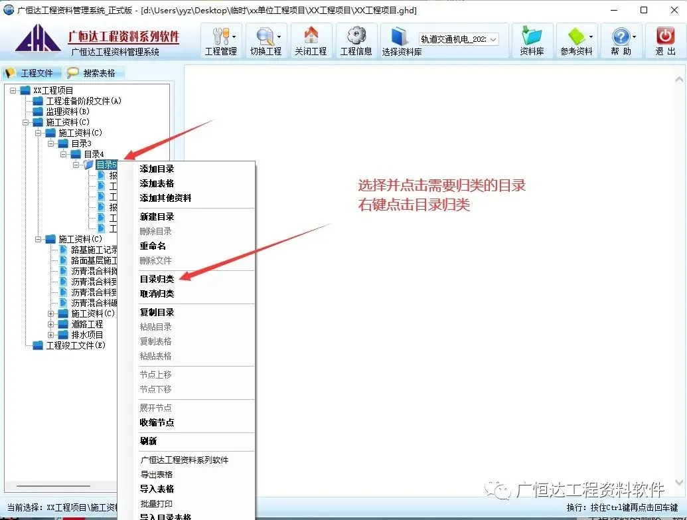This screenshot has height=520, width=687.
Task: Select 路面基层施工 file row
Action: pos(94,260)
